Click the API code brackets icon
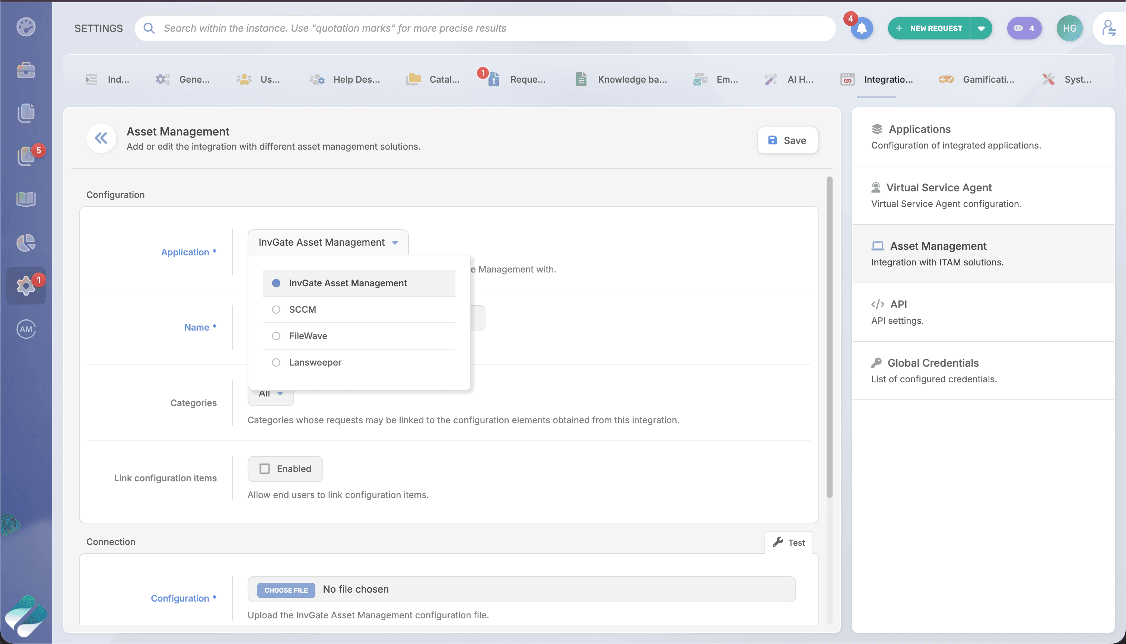Image resolution: width=1126 pixels, height=644 pixels. coord(877,304)
